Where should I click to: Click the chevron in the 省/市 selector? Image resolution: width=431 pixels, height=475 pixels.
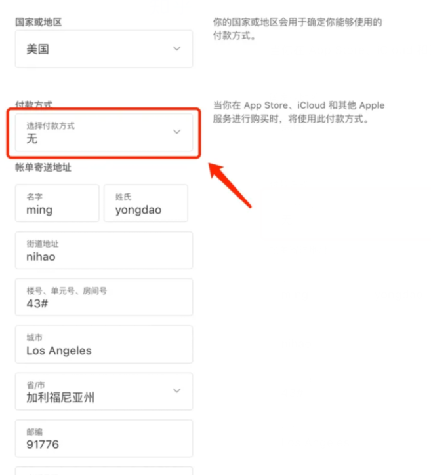point(177,390)
